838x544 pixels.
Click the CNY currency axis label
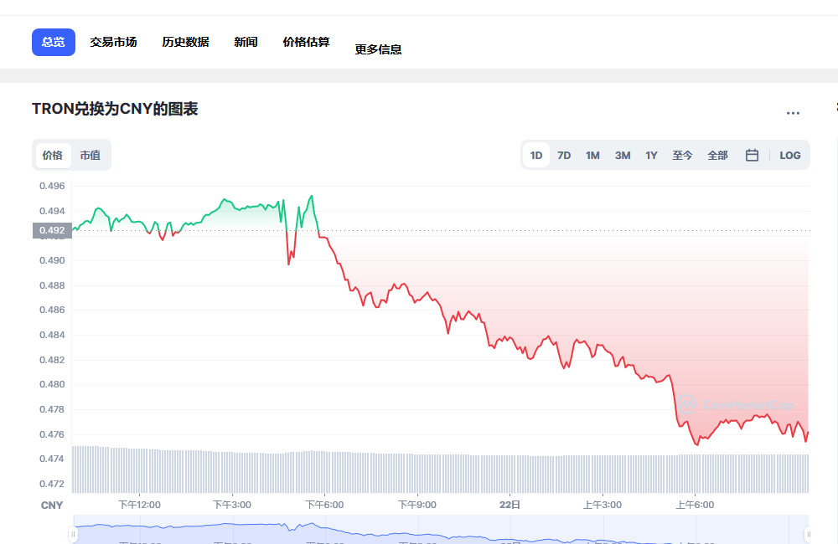52,506
